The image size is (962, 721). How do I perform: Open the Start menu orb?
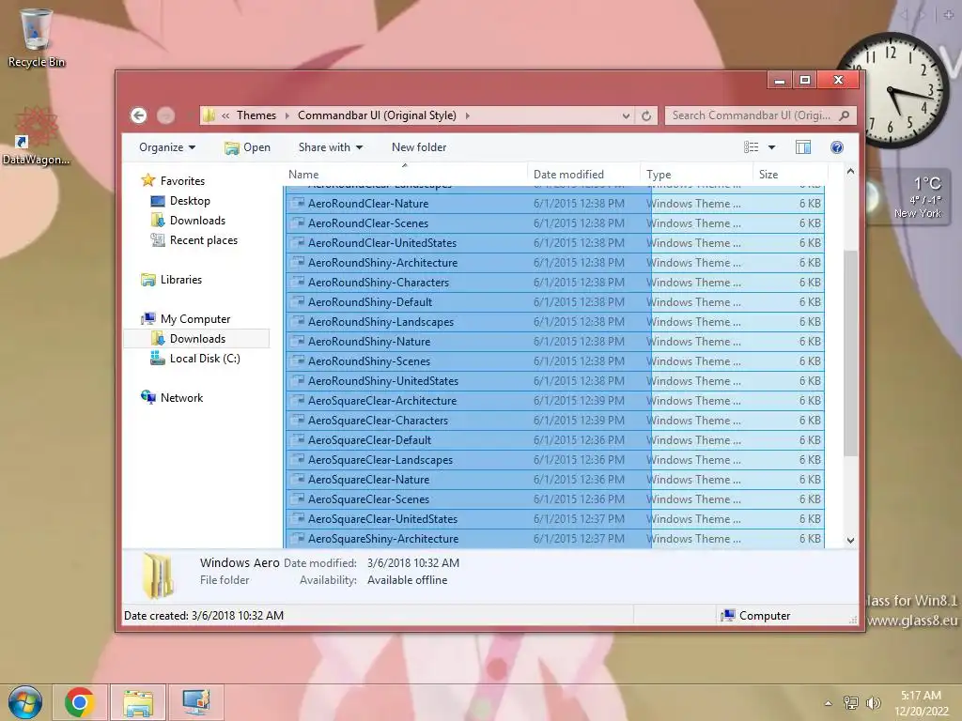[x=25, y=702]
